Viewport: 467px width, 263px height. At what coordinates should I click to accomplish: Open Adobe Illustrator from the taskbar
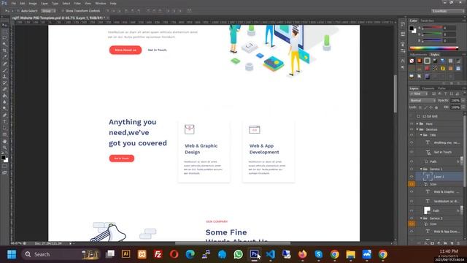[126, 254]
